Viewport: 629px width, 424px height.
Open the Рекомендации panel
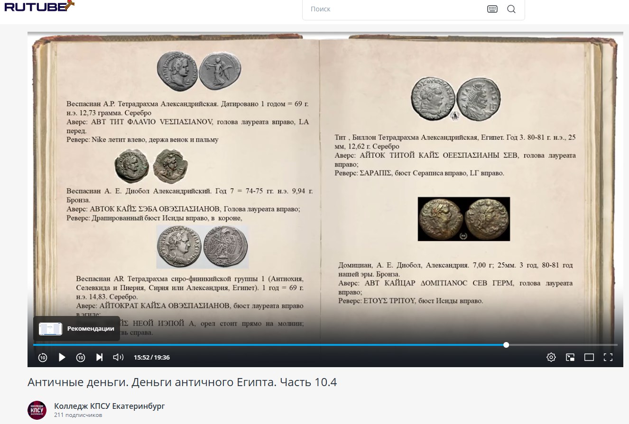click(x=76, y=329)
